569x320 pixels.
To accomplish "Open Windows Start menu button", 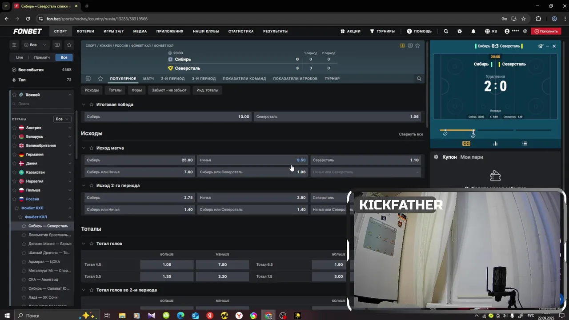I will pyautogui.click(x=7, y=316).
